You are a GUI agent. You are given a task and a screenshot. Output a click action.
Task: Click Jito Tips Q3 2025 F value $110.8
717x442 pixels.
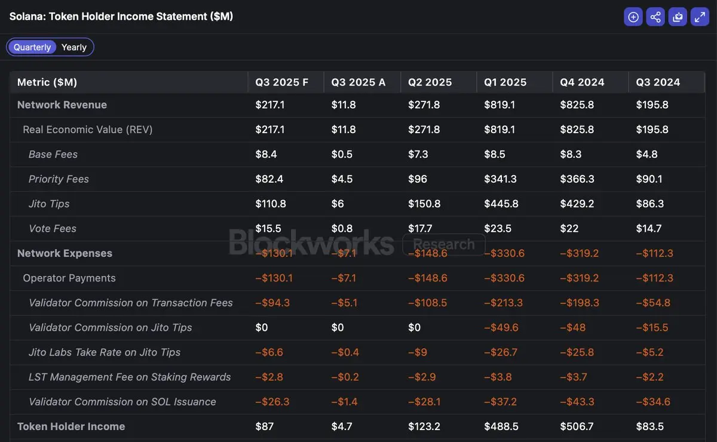pos(271,204)
